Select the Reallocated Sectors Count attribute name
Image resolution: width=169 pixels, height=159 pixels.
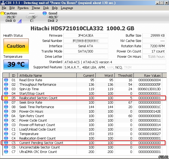tap(38, 98)
